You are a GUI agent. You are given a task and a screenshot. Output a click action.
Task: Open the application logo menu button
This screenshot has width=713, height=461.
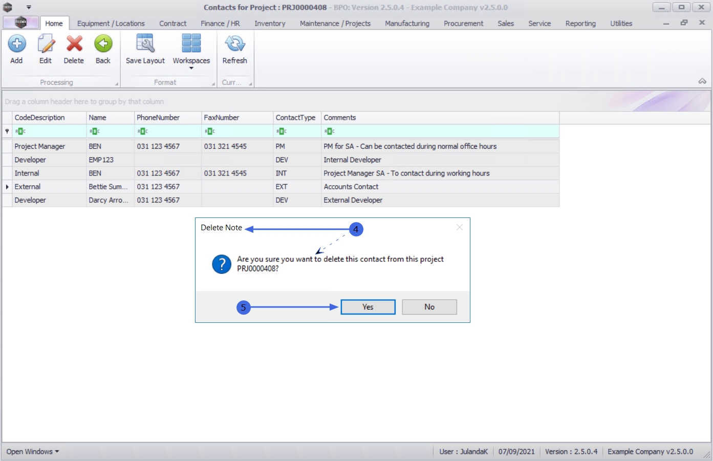pos(20,23)
